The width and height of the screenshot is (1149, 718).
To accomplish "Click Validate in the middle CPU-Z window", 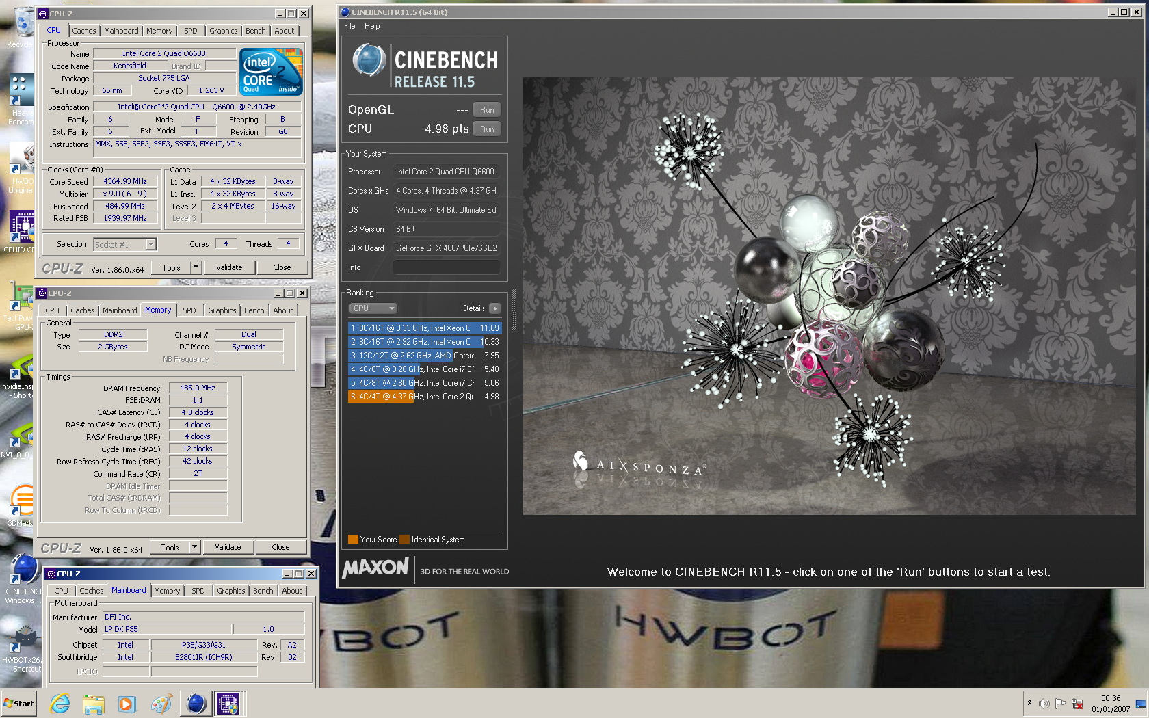I will point(228,547).
